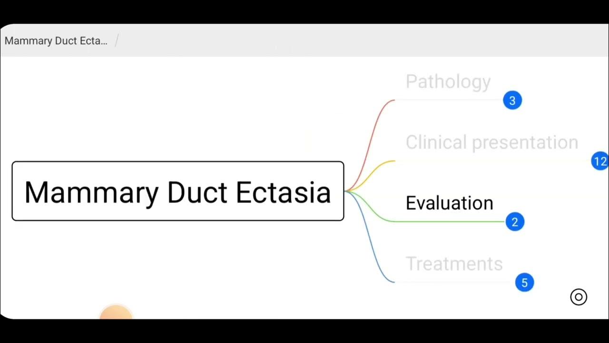
Task: Open the Mammary Duct Ecta... breadcrumb
Action: click(x=56, y=41)
